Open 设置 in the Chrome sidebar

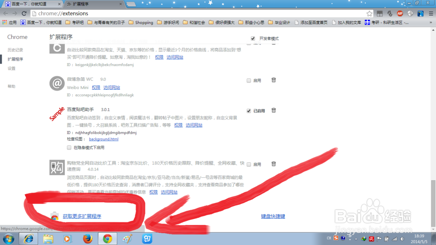(11, 68)
